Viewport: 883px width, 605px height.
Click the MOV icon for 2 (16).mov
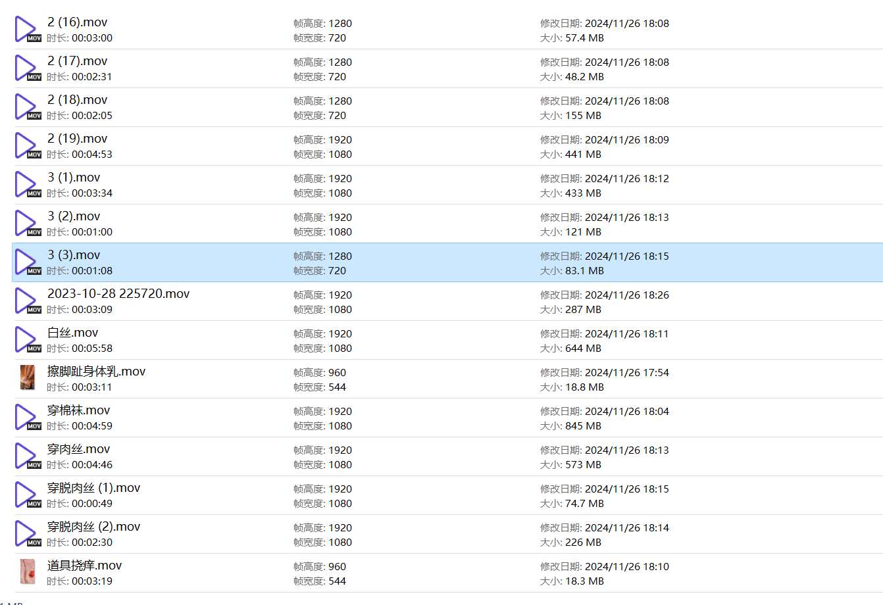click(27, 30)
